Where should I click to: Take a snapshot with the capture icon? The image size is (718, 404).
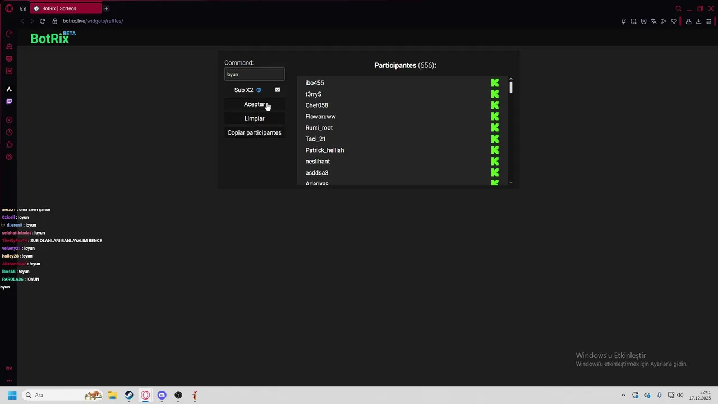click(x=633, y=21)
